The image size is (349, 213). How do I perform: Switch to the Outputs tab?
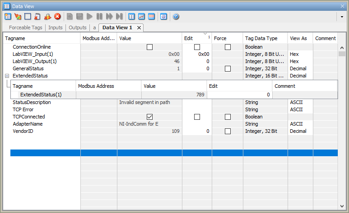[77, 27]
